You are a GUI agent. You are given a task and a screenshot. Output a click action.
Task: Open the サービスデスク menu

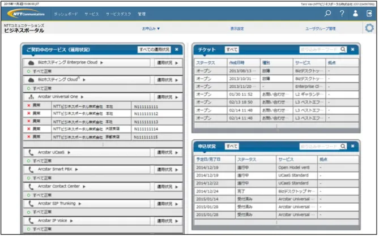click(x=118, y=14)
